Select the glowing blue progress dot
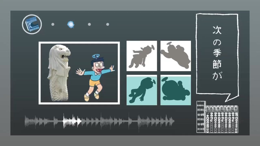 click(x=71, y=24)
